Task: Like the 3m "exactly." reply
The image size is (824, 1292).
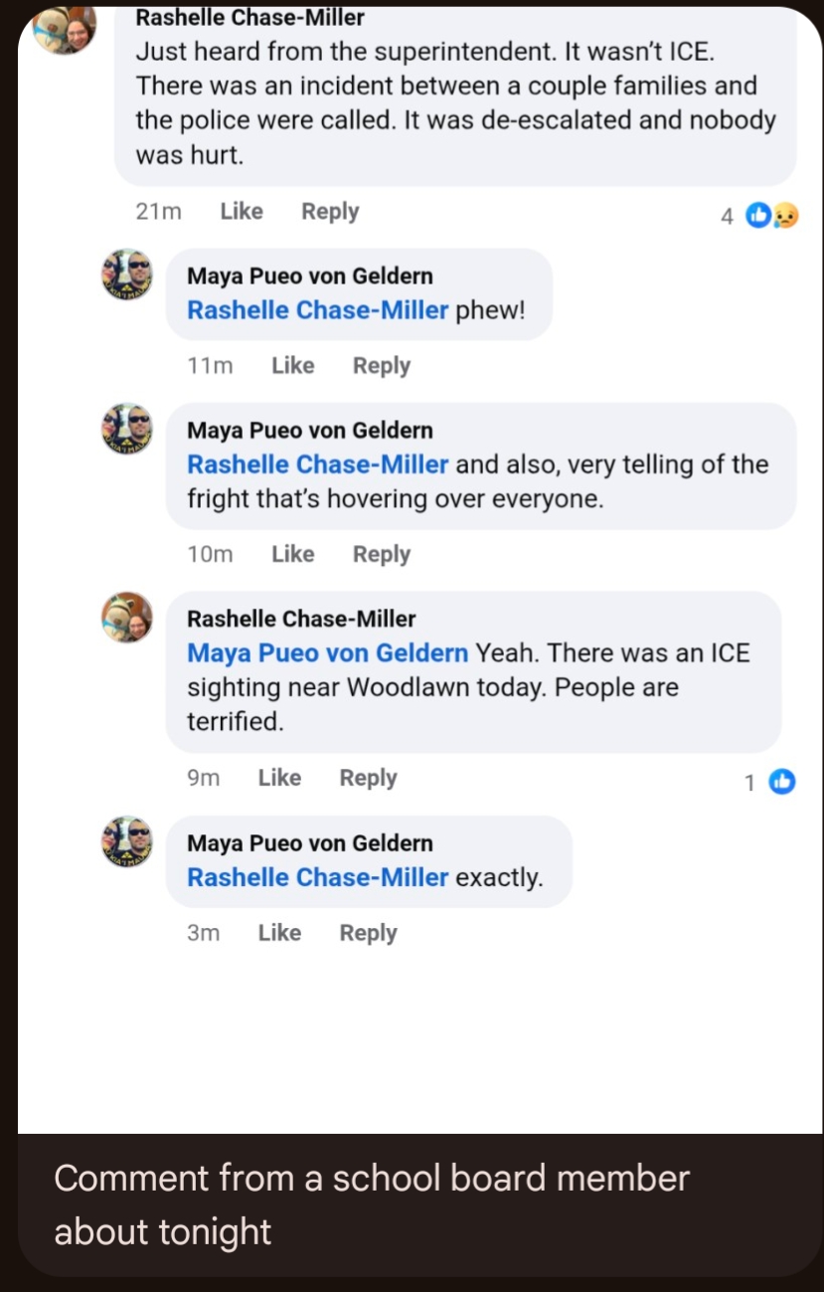Action: [x=279, y=933]
